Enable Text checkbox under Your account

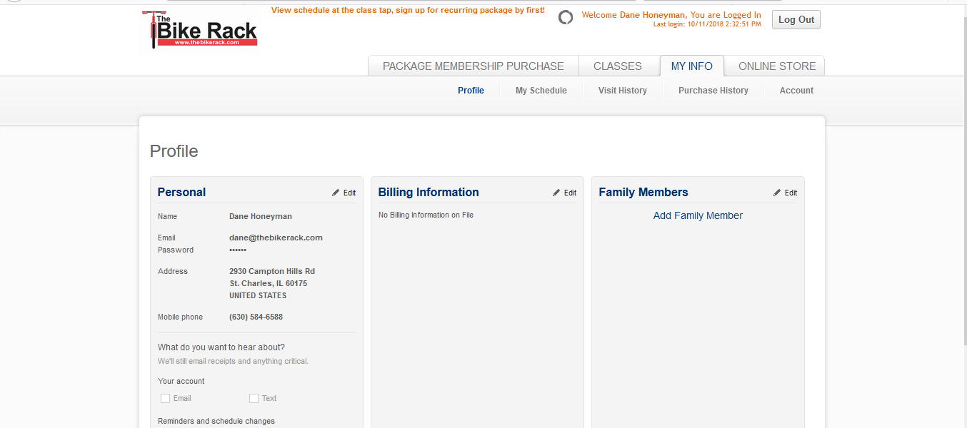pos(254,398)
